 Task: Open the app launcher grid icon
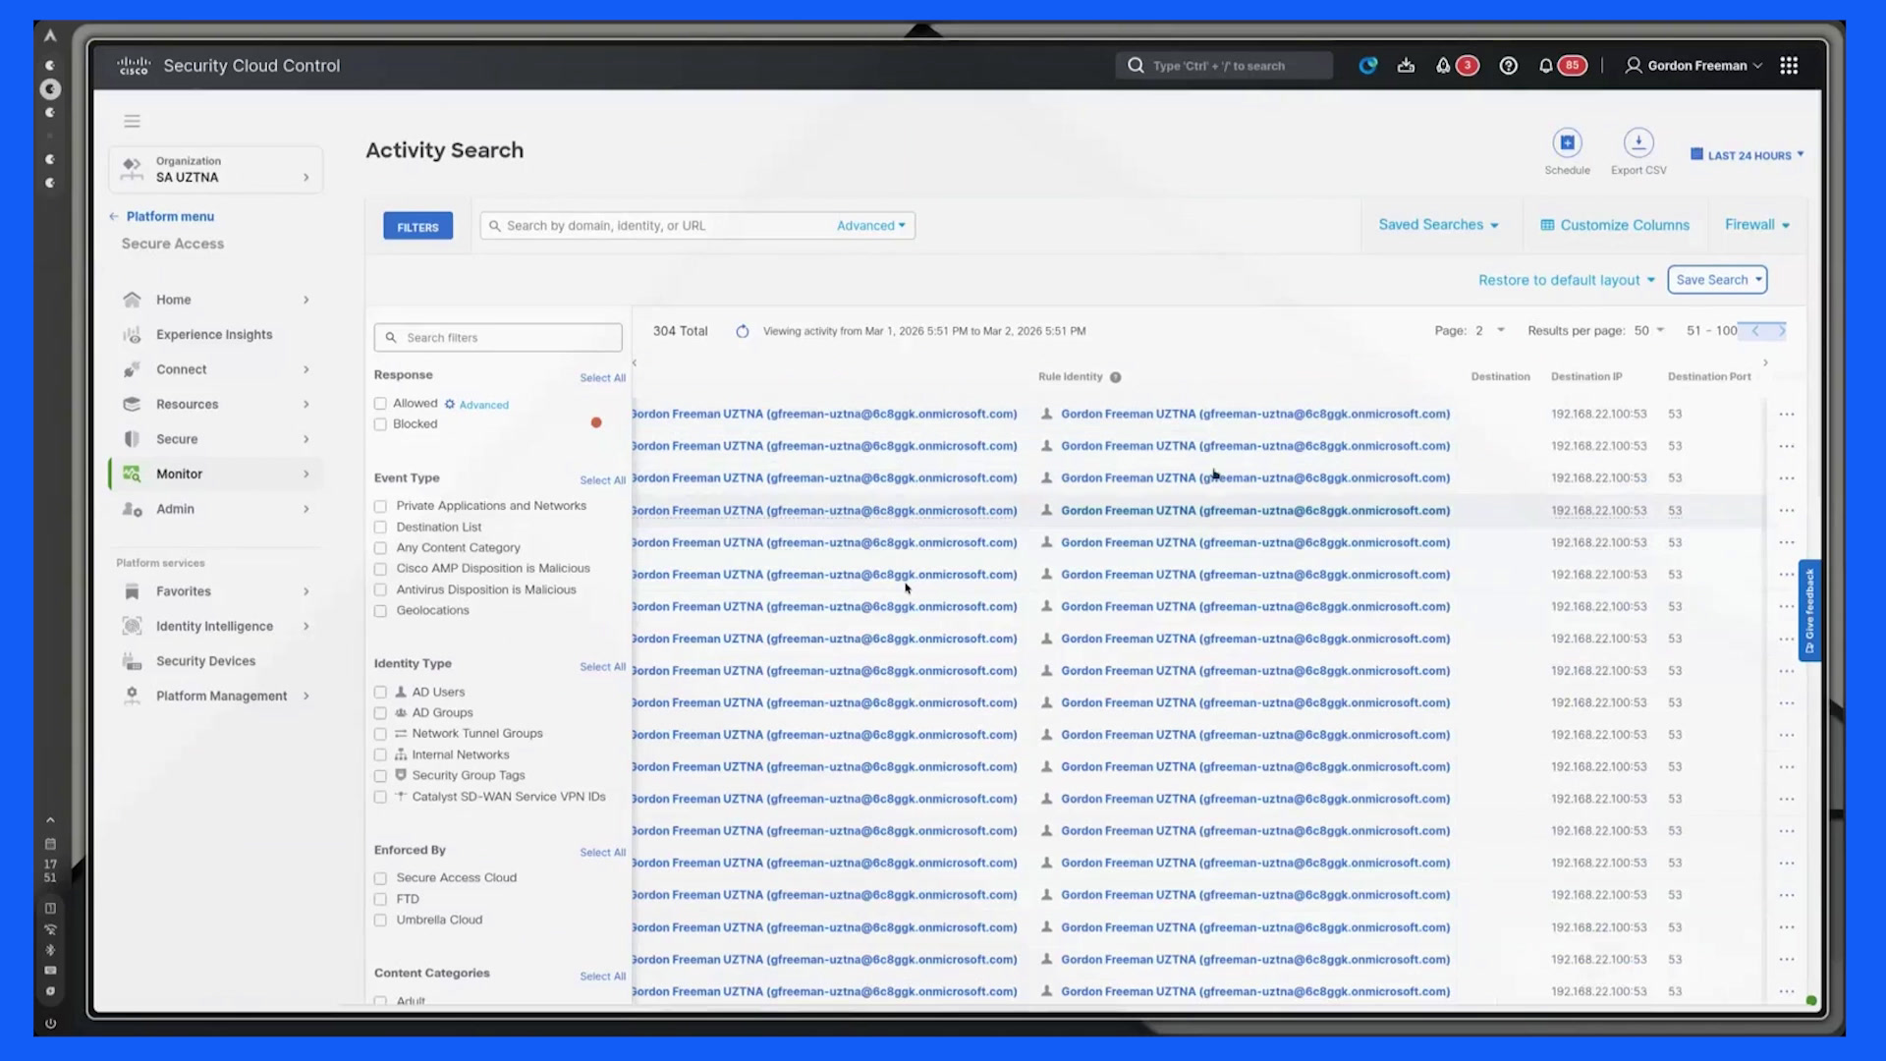1789,66
